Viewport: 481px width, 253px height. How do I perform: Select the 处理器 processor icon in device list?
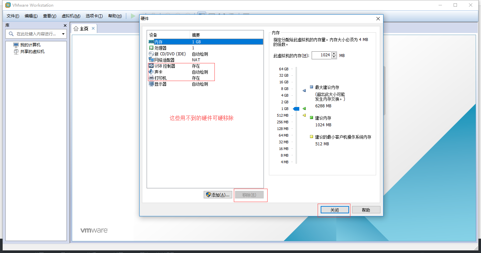(x=151, y=48)
